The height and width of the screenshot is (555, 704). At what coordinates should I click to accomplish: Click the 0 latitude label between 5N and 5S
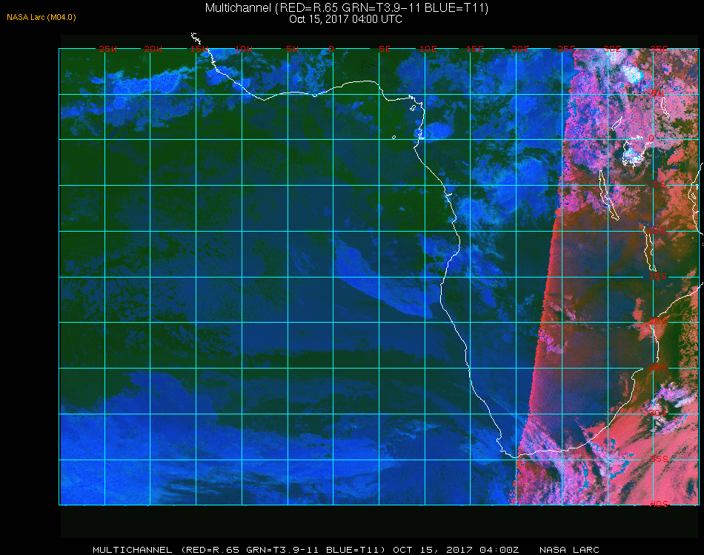pos(651,138)
